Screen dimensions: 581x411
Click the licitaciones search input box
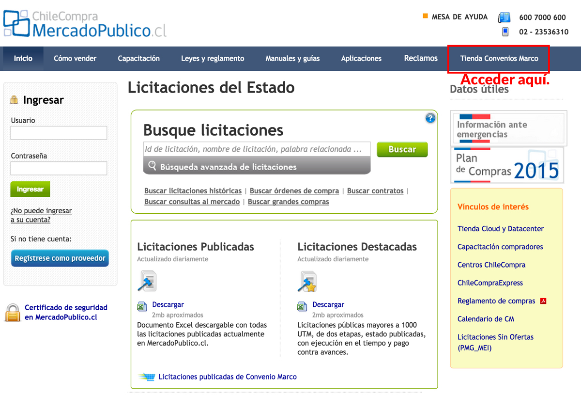coord(257,149)
